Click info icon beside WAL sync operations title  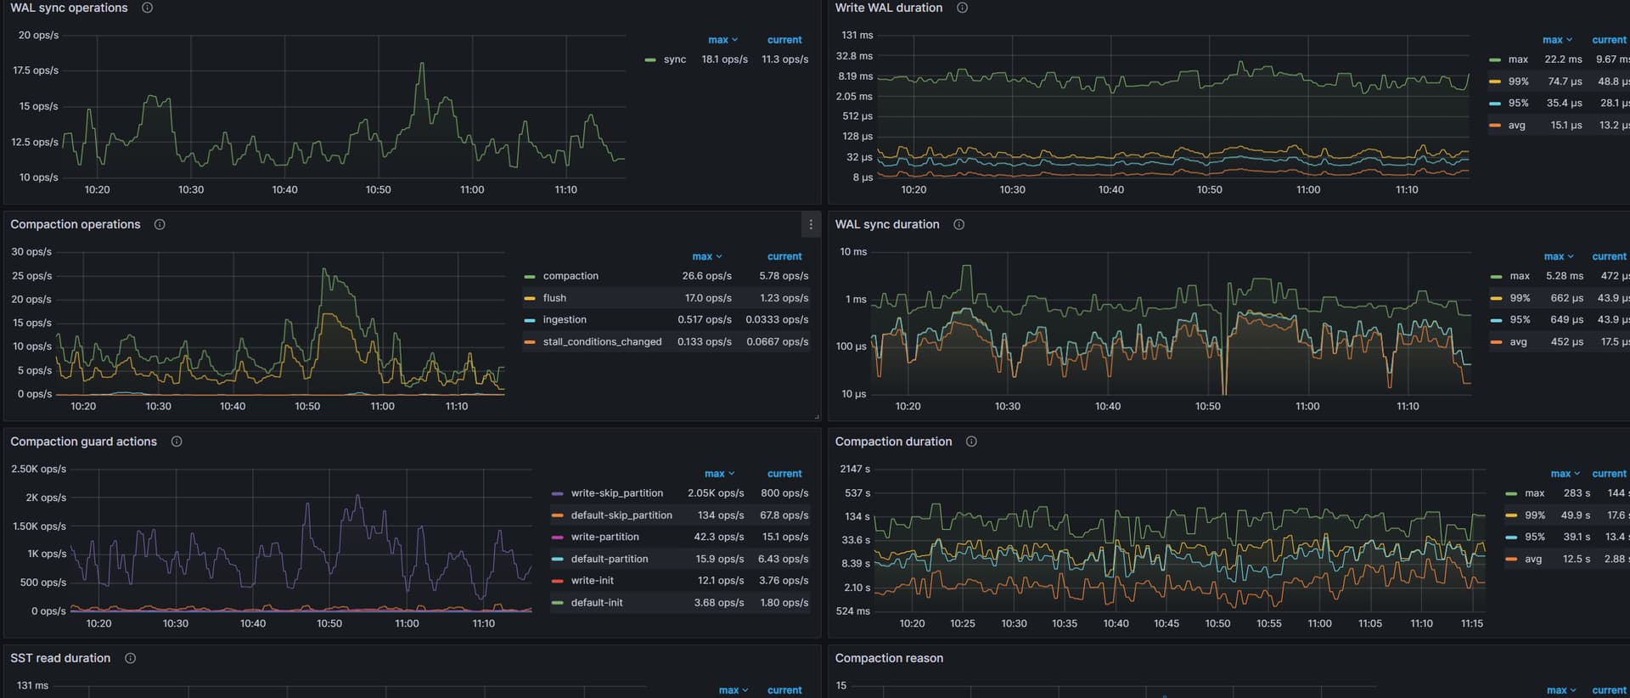(147, 8)
